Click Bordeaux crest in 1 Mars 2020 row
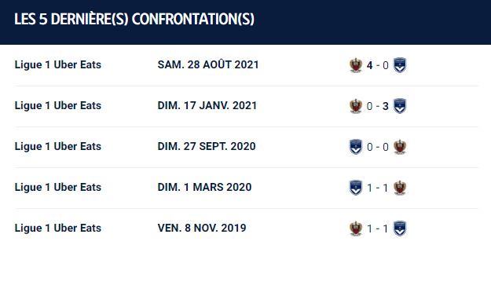Screen dimensions: 491x300 [356, 188]
